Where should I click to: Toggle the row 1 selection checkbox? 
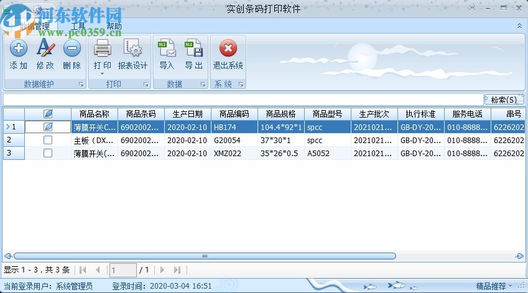[48, 127]
